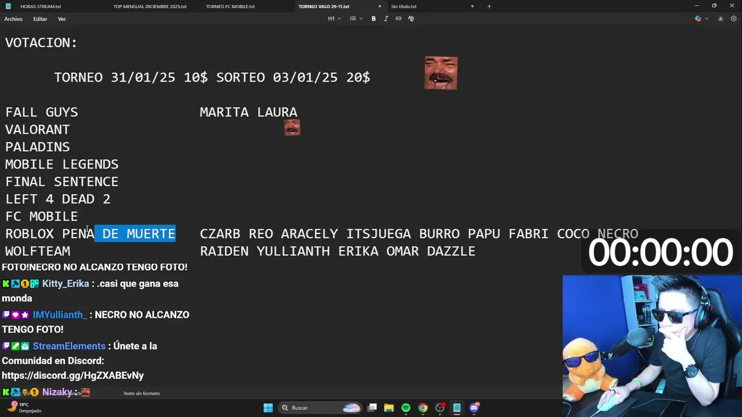
Task: Expand the H1 heading dropdown
Action: 334,19
